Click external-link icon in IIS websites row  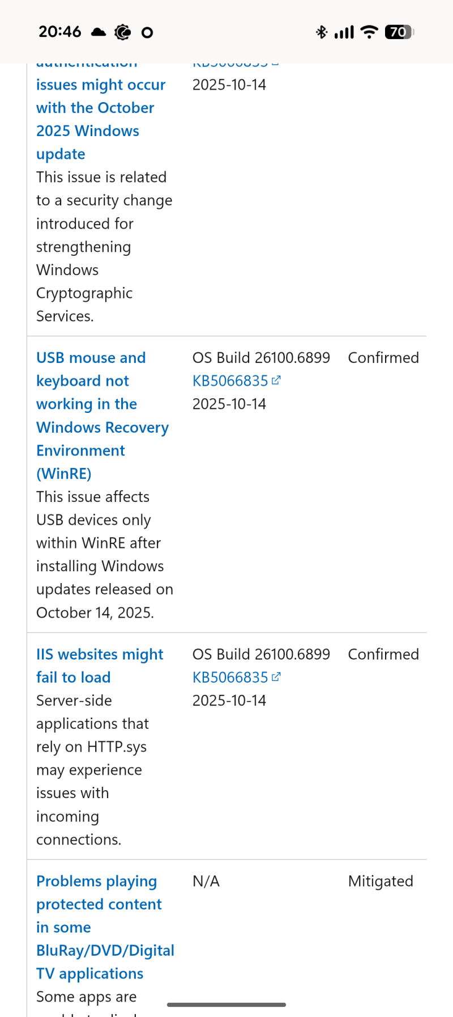[x=276, y=677]
